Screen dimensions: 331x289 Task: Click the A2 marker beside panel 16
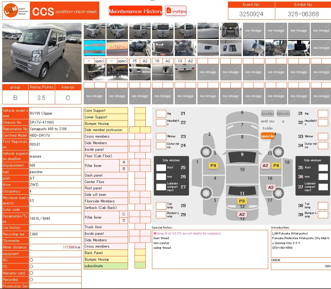[x=271, y=187]
